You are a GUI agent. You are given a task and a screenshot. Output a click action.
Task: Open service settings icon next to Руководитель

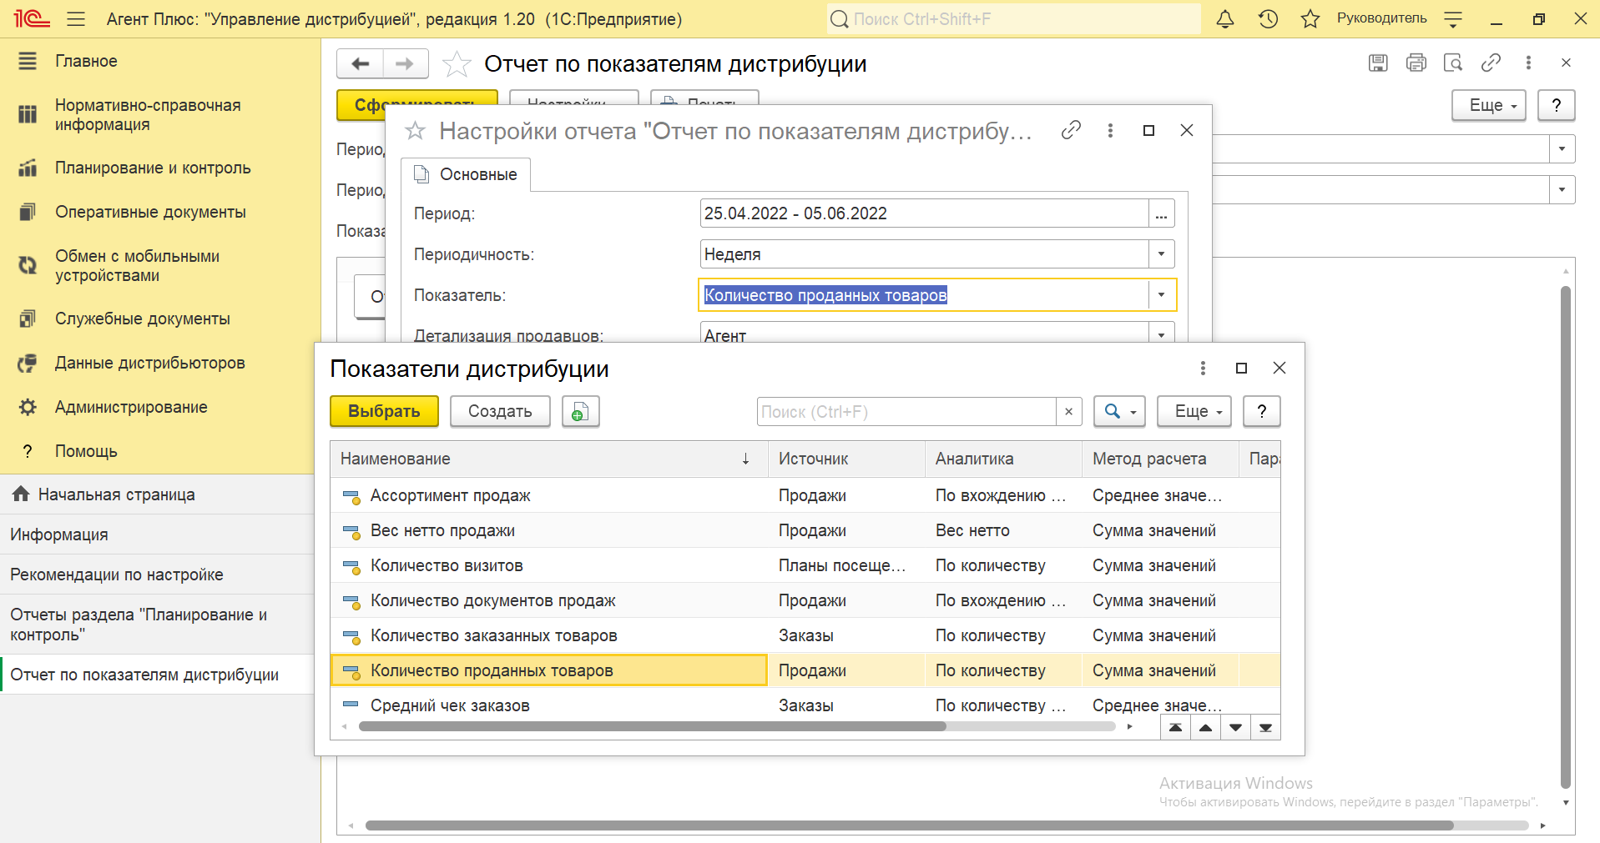1453,19
